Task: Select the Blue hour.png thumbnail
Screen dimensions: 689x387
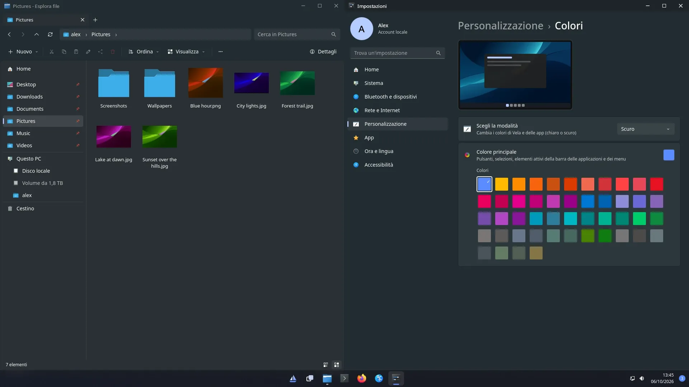Action: (206, 83)
